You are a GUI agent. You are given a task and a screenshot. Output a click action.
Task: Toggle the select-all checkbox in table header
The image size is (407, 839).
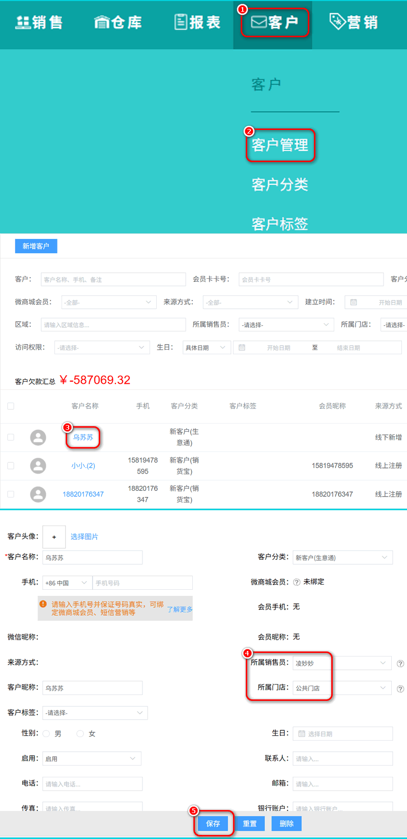point(11,406)
